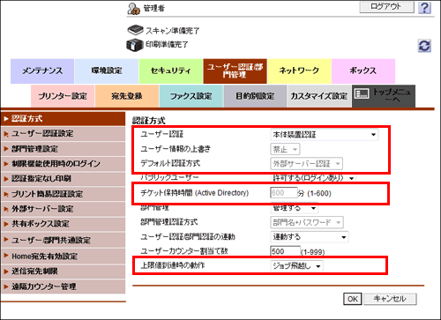Open 遠隔カウンター管理 menu item
This screenshot has height=320, width=441.
pyautogui.click(x=63, y=287)
